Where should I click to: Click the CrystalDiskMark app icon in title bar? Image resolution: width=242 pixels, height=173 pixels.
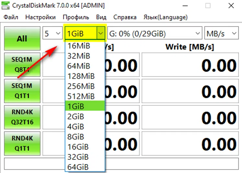tap(6, 5)
